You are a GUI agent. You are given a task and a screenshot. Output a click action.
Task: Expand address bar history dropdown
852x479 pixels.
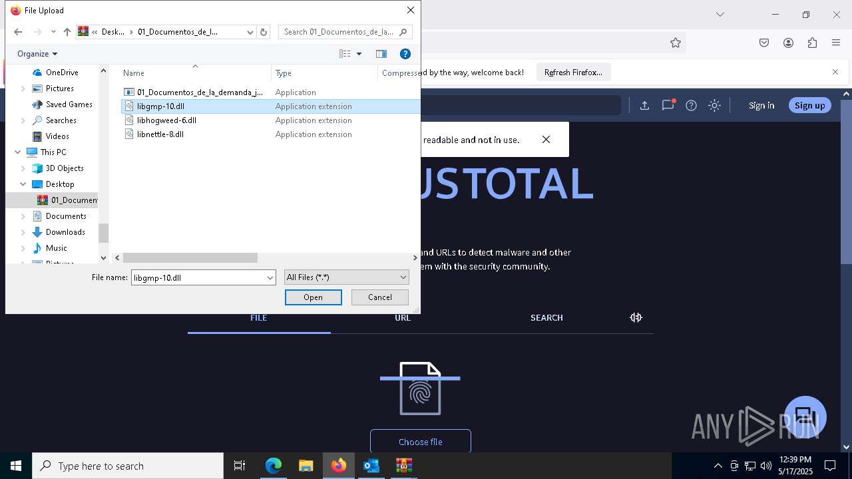[250, 32]
